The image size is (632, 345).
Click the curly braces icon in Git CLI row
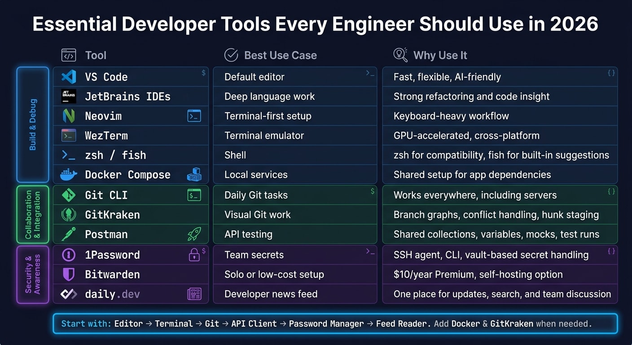pyautogui.click(x=611, y=191)
